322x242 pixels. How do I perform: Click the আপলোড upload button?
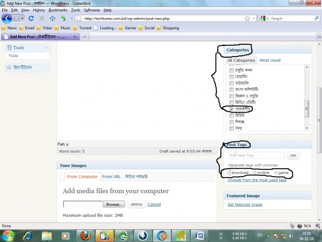point(136,205)
